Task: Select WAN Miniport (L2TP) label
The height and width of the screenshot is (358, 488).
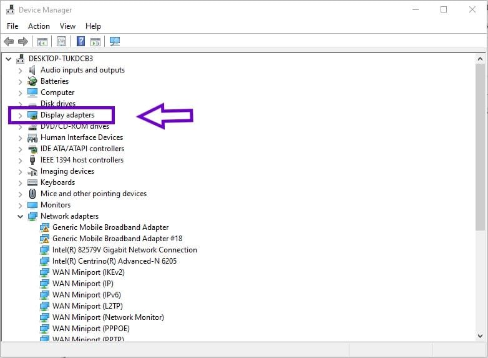Action: click(x=87, y=306)
